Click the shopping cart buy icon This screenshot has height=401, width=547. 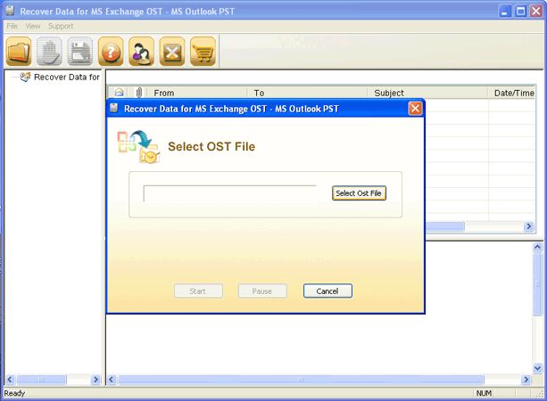(203, 52)
